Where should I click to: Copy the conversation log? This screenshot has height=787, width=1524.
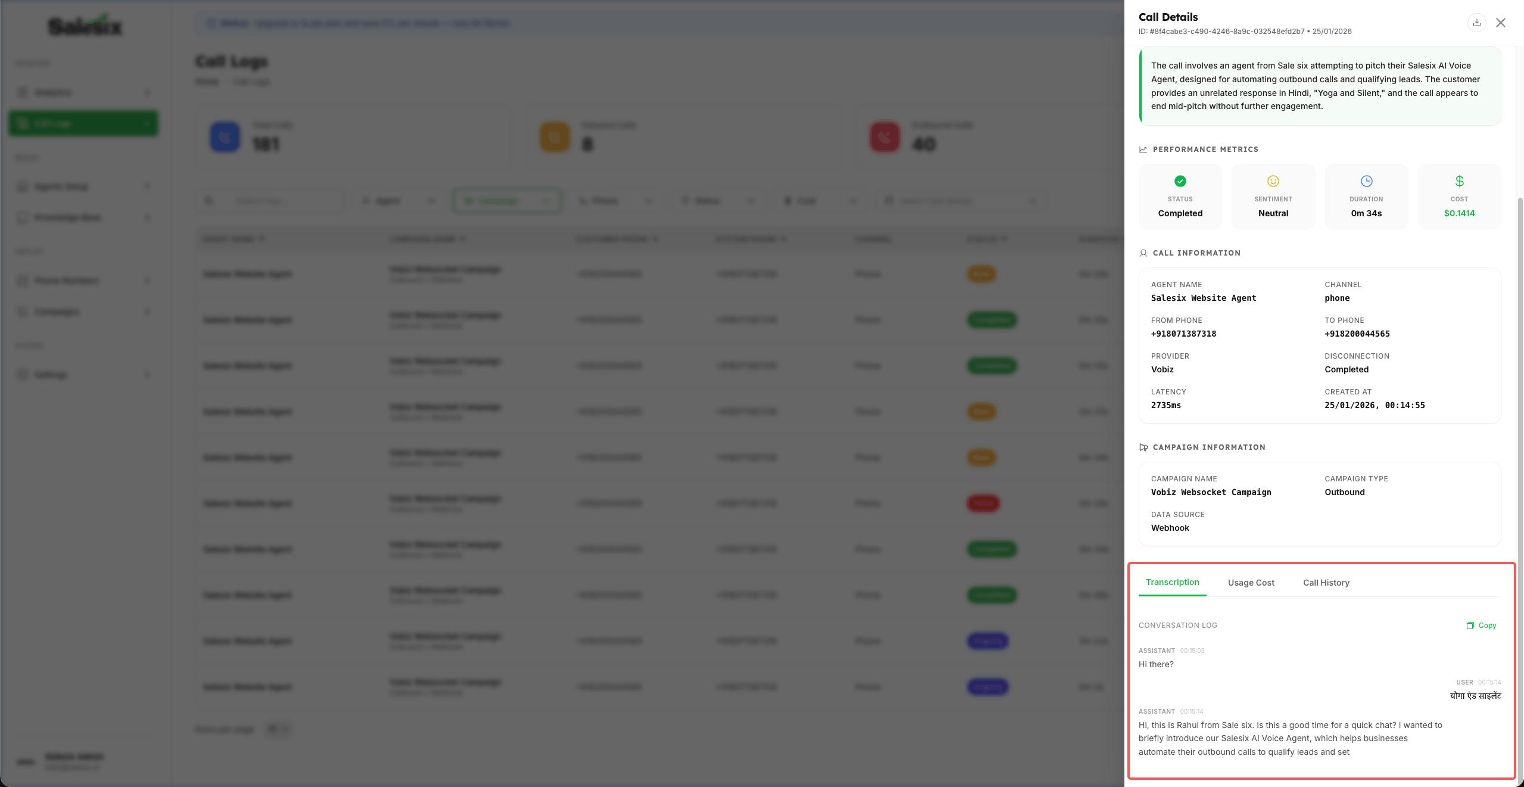pyautogui.click(x=1486, y=626)
